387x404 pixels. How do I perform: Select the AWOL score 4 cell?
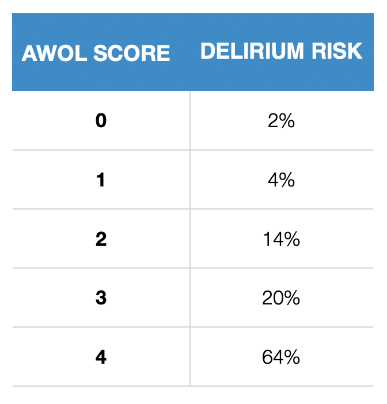(101, 357)
